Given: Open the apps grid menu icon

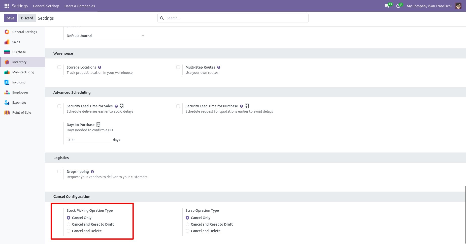Looking at the screenshot, I should tap(7, 6).
